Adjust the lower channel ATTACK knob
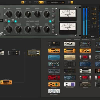Screen dimensions: 100x100 click(28, 29)
